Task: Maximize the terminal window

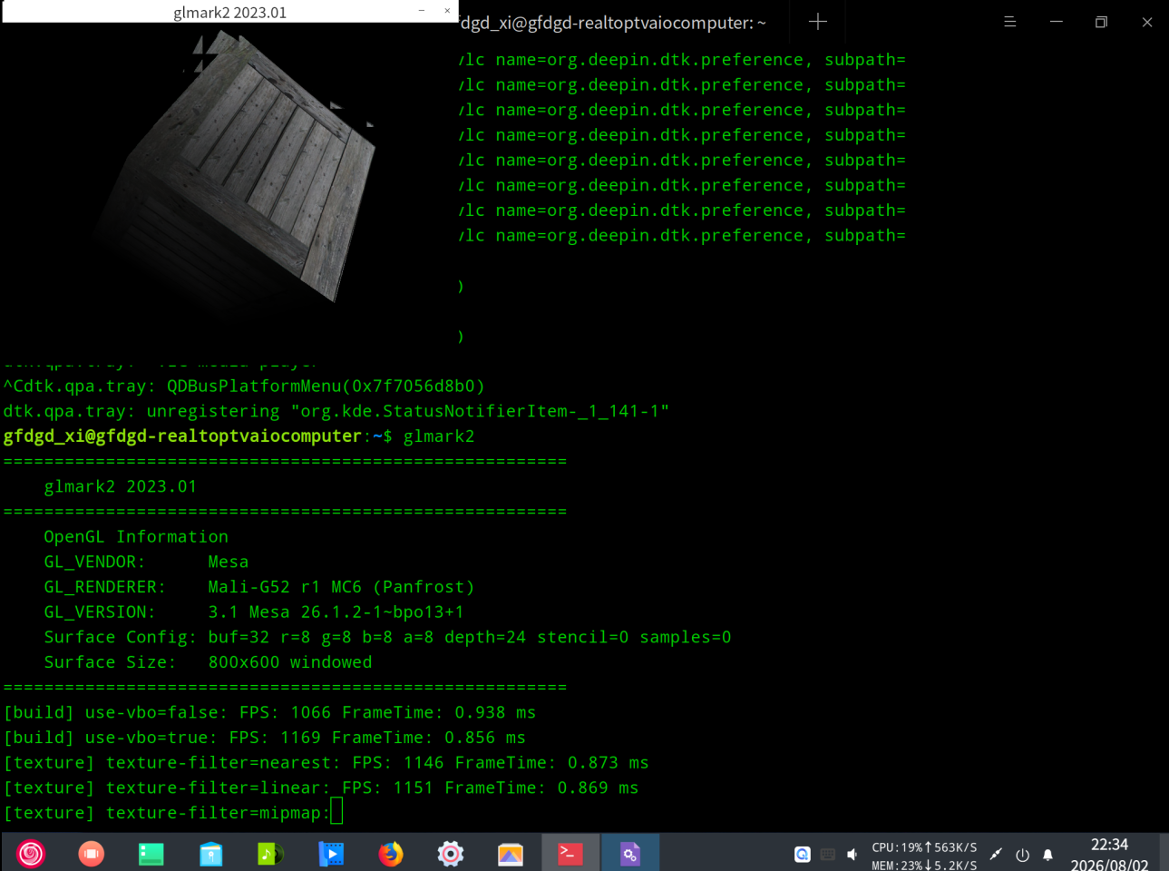Action: [x=1101, y=22]
